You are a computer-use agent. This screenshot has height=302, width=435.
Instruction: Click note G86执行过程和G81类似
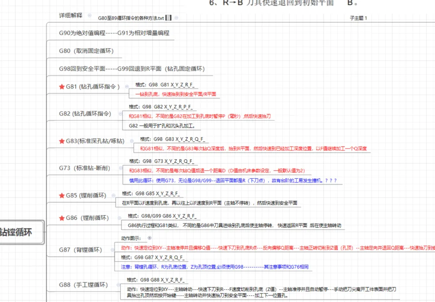coord(234,225)
